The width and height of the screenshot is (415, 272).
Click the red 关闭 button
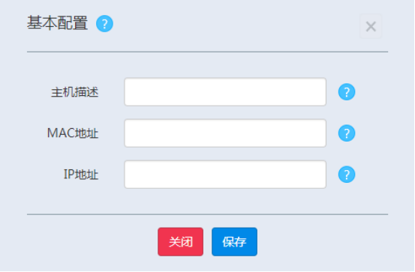(181, 242)
